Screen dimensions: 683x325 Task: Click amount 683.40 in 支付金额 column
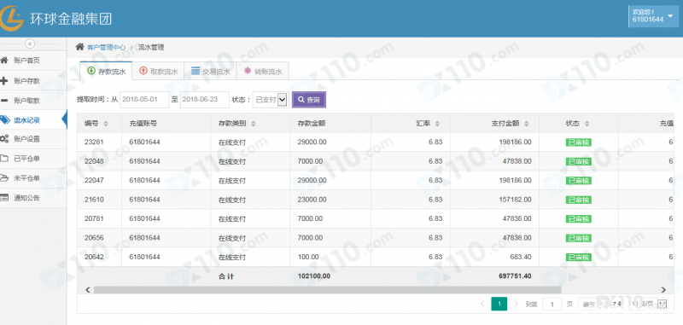pyautogui.click(x=521, y=257)
